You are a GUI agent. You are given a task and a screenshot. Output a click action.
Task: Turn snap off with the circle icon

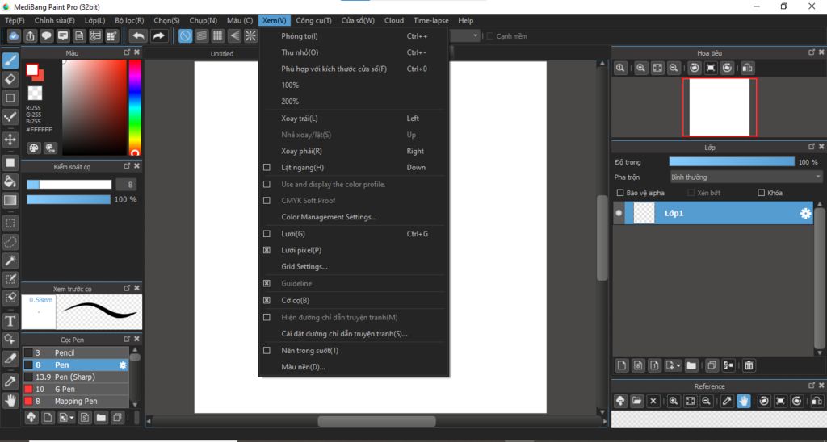pos(185,35)
